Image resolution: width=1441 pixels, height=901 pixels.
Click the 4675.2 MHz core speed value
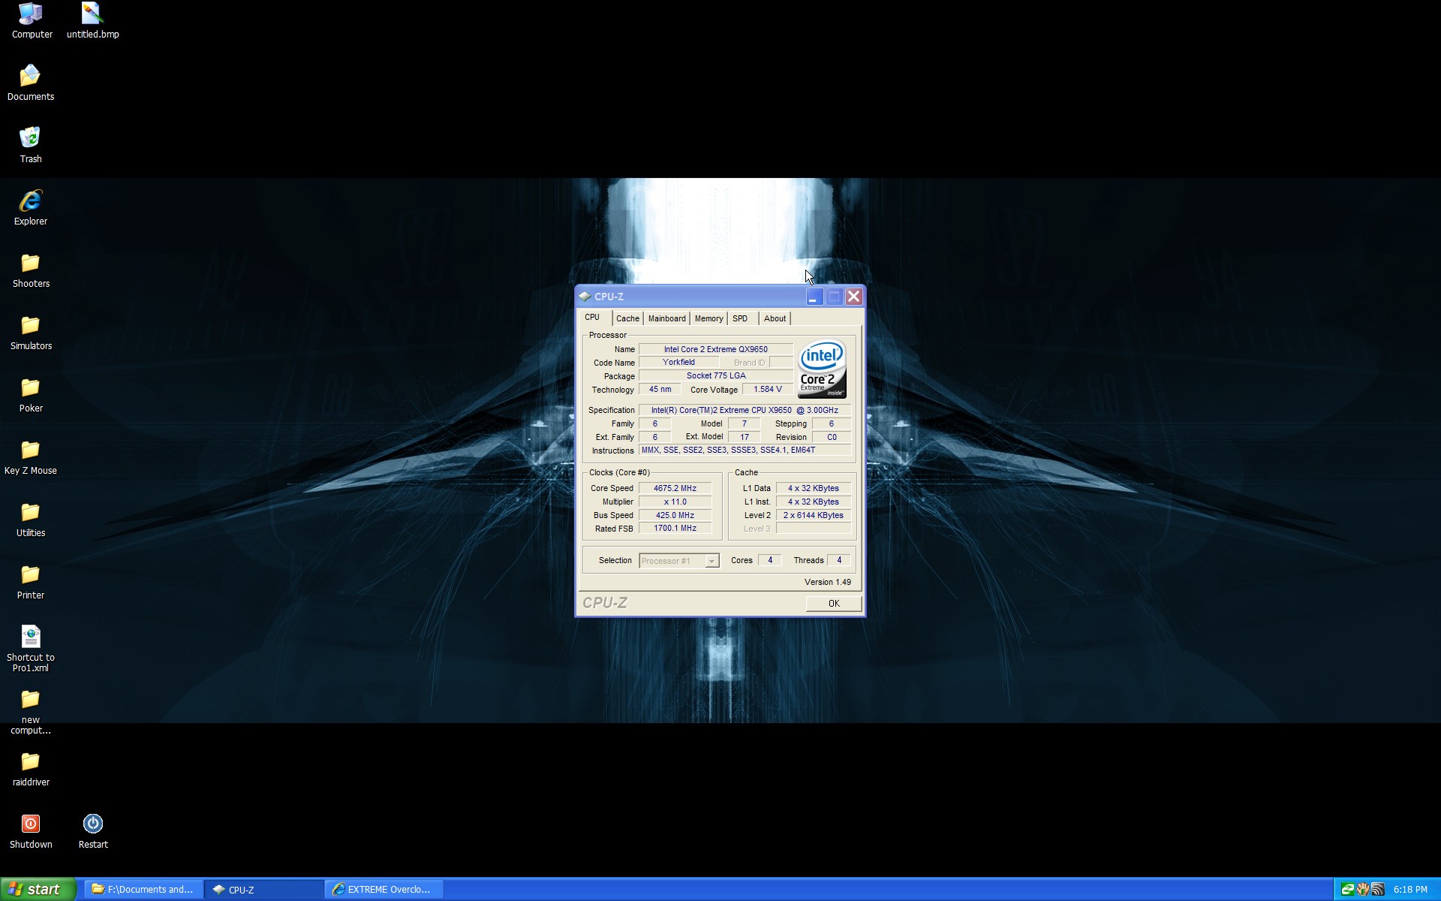point(675,488)
